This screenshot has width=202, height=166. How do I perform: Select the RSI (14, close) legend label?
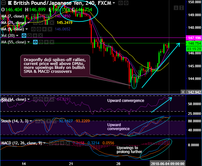tap(14, 99)
